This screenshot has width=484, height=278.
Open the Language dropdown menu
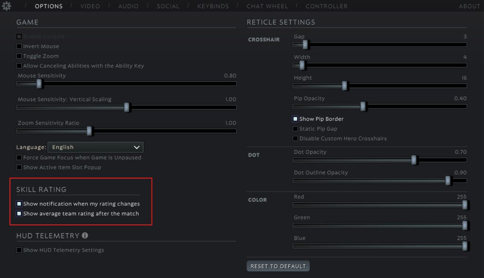(95, 147)
